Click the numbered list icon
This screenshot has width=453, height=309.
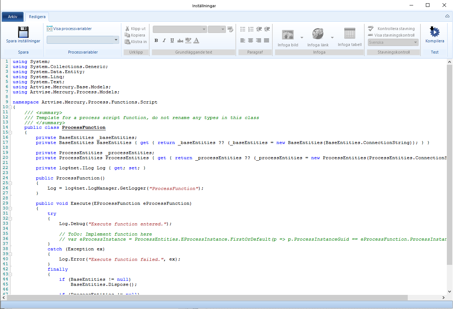pyautogui.click(x=251, y=29)
